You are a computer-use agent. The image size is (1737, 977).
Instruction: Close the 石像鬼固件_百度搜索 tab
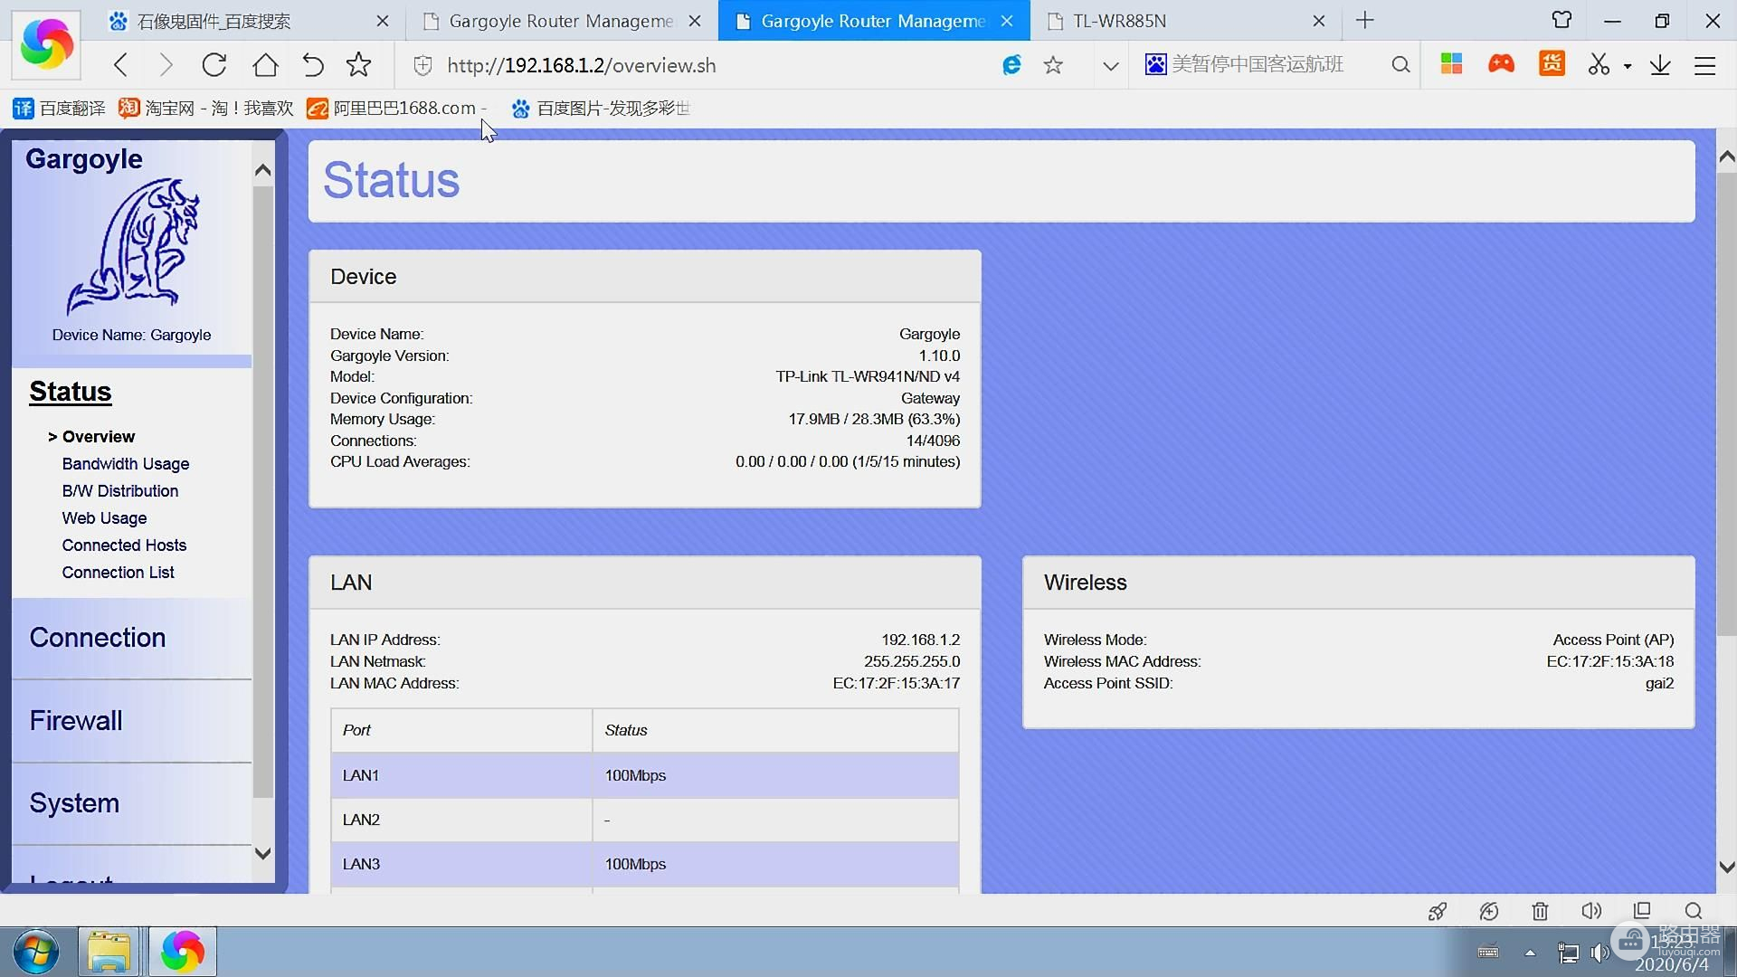click(x=383, y=21)
